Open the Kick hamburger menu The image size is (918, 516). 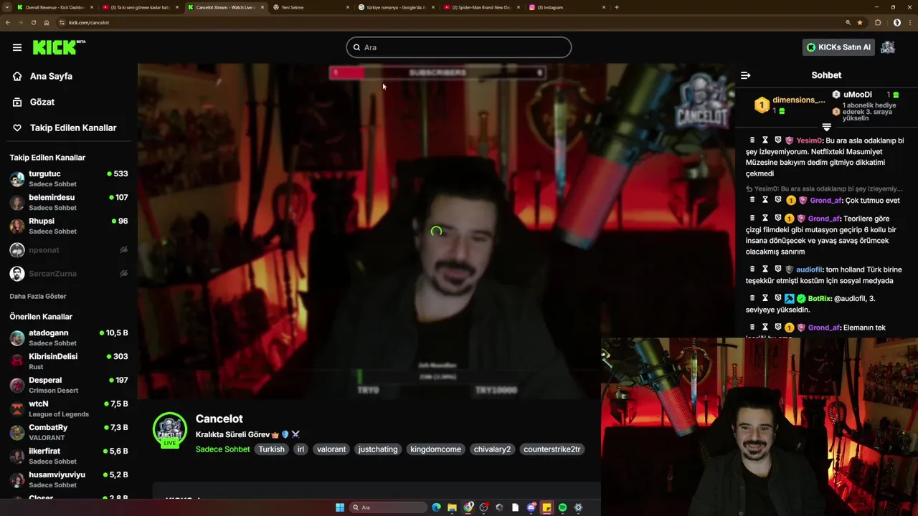tap(17, 47)
